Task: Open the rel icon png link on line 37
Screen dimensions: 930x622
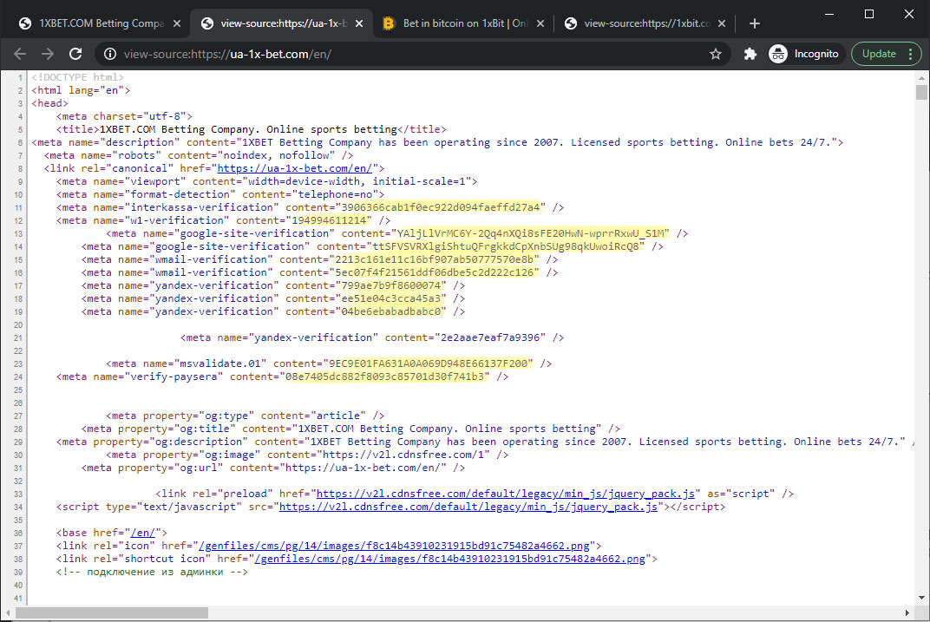Action: click(394, 547)
